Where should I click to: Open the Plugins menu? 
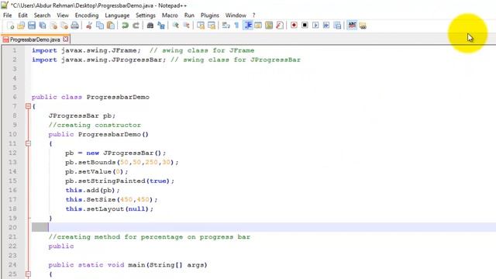click(210, 15)
